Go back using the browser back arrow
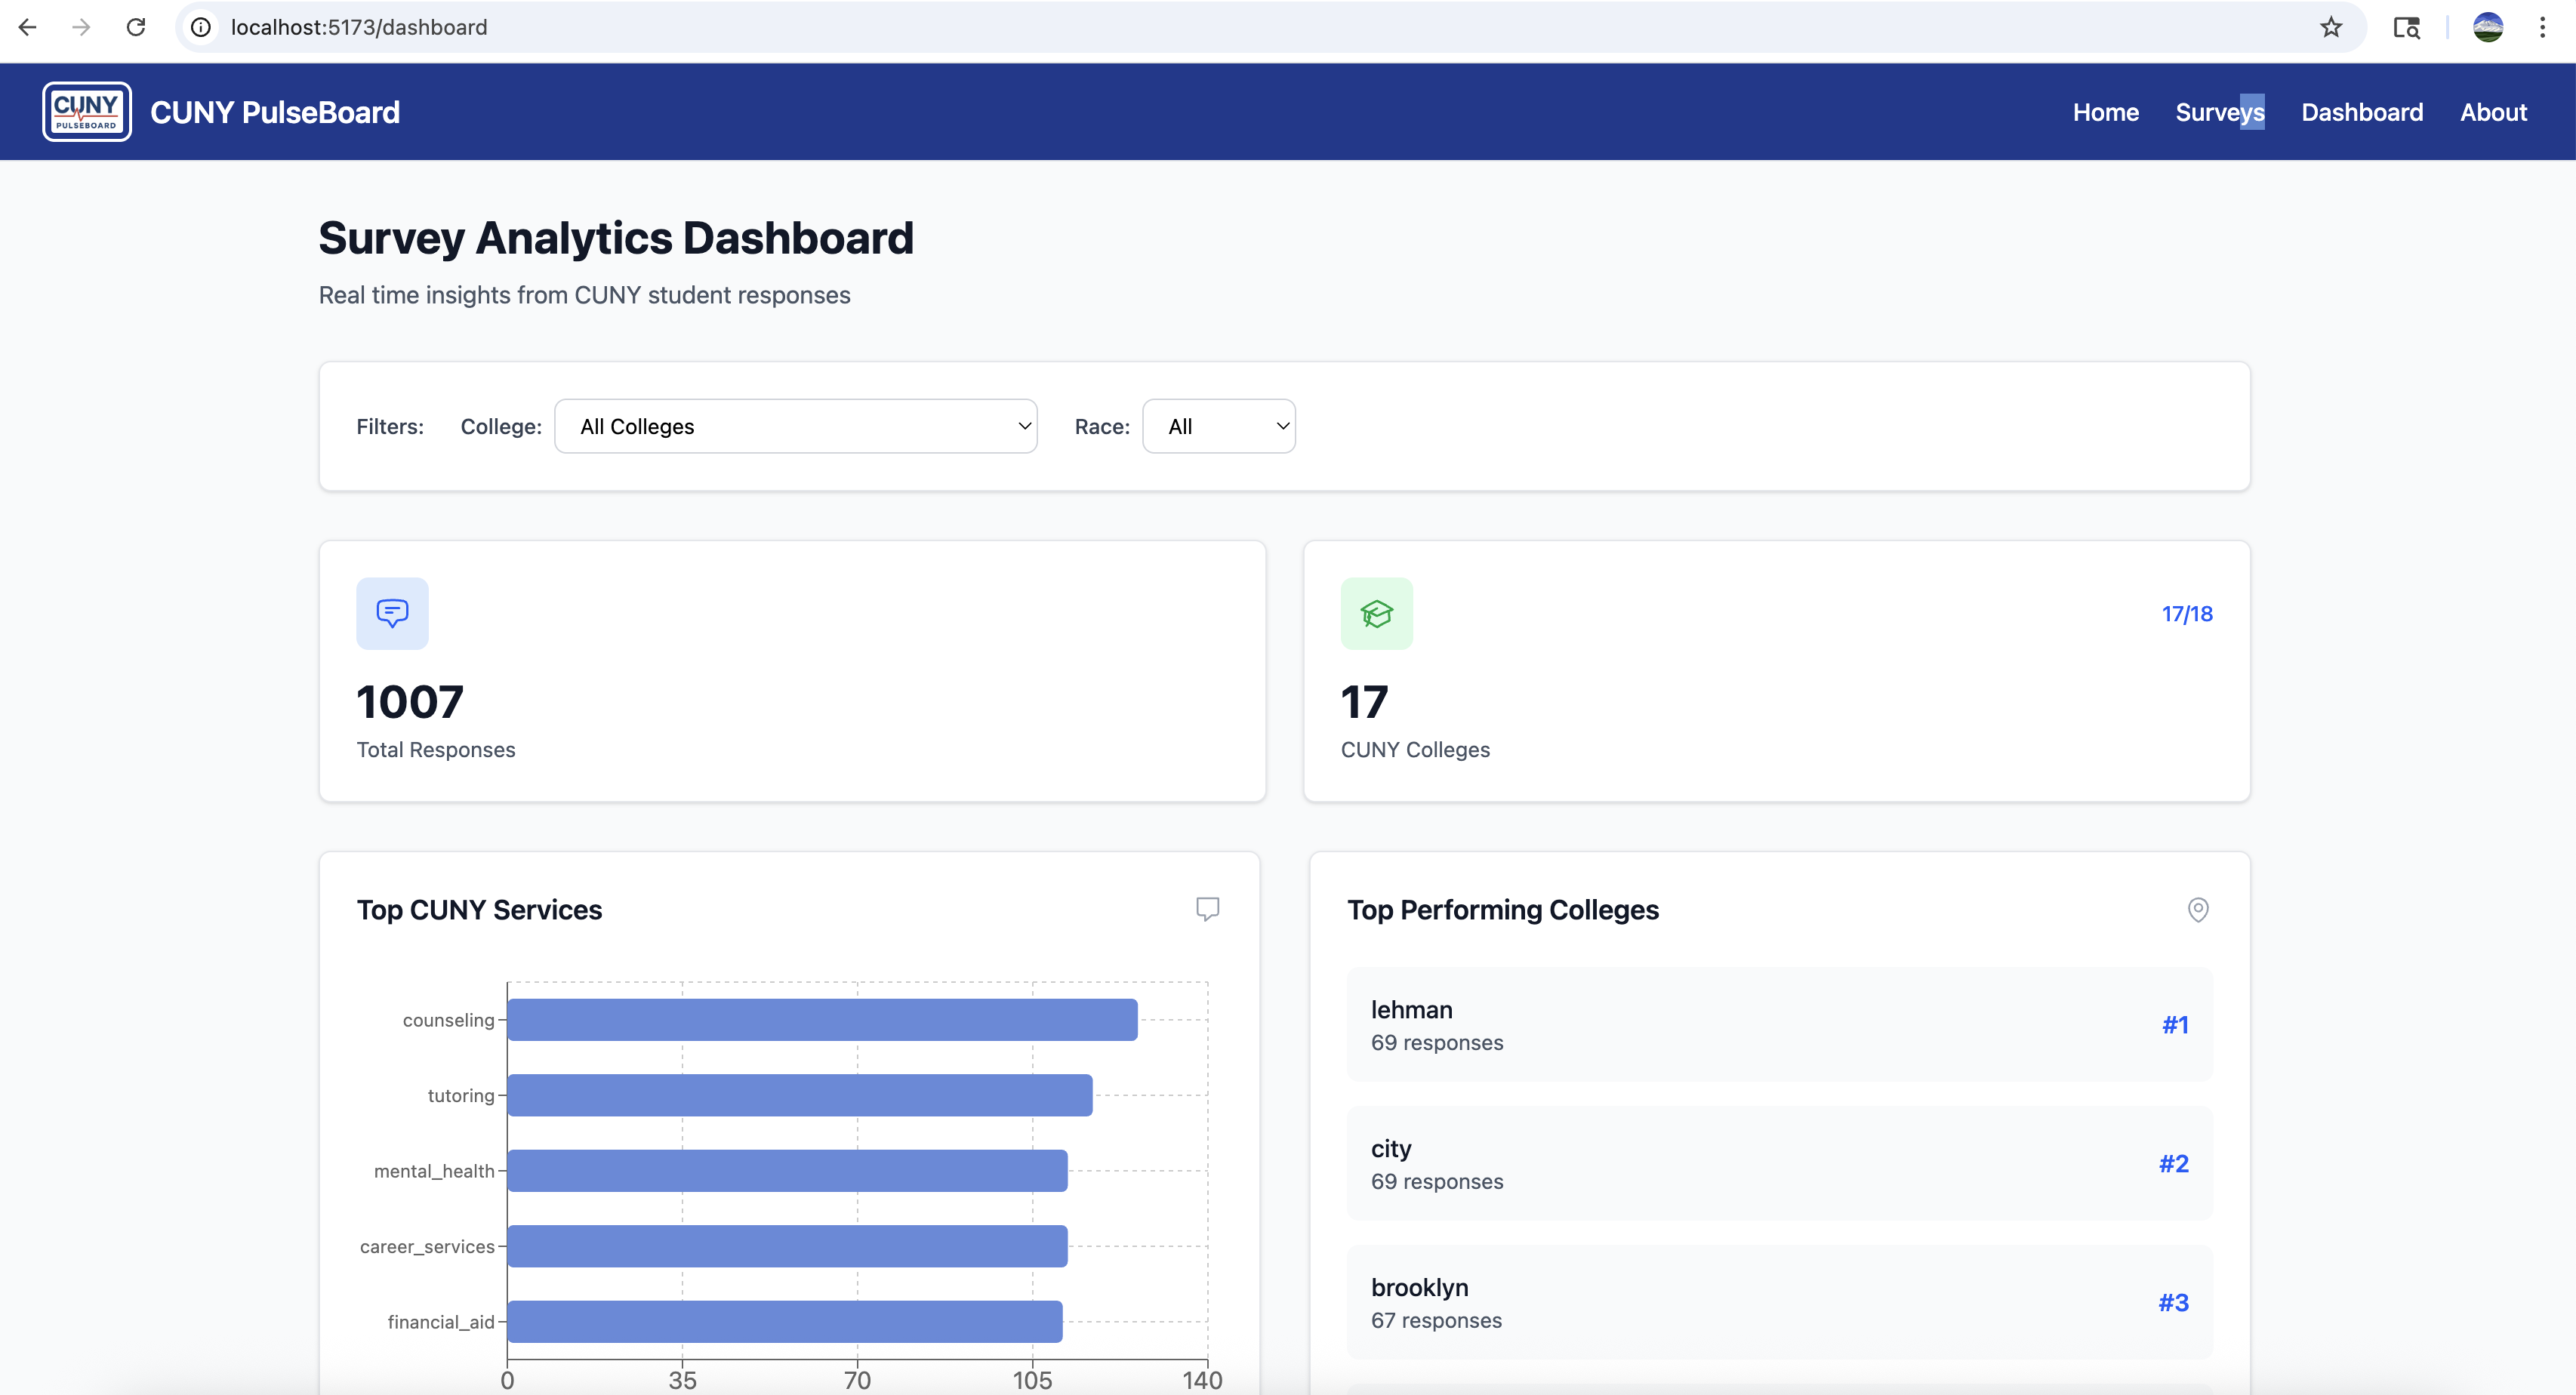 [28, 27]
